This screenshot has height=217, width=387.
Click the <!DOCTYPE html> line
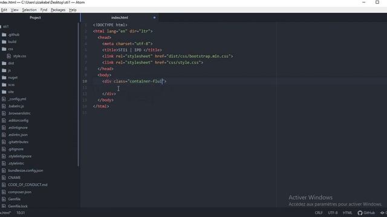110,25
